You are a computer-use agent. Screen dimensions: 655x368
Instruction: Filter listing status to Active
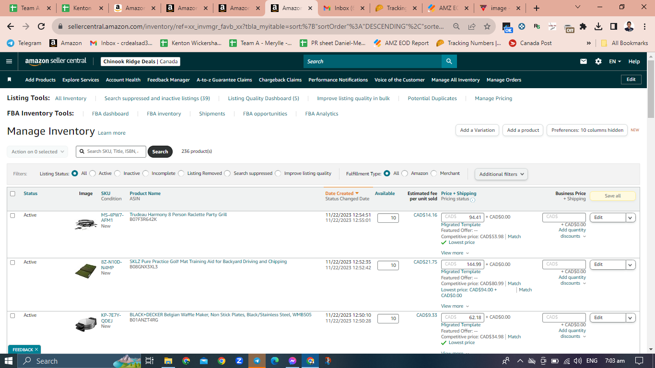tap(93, 173)
